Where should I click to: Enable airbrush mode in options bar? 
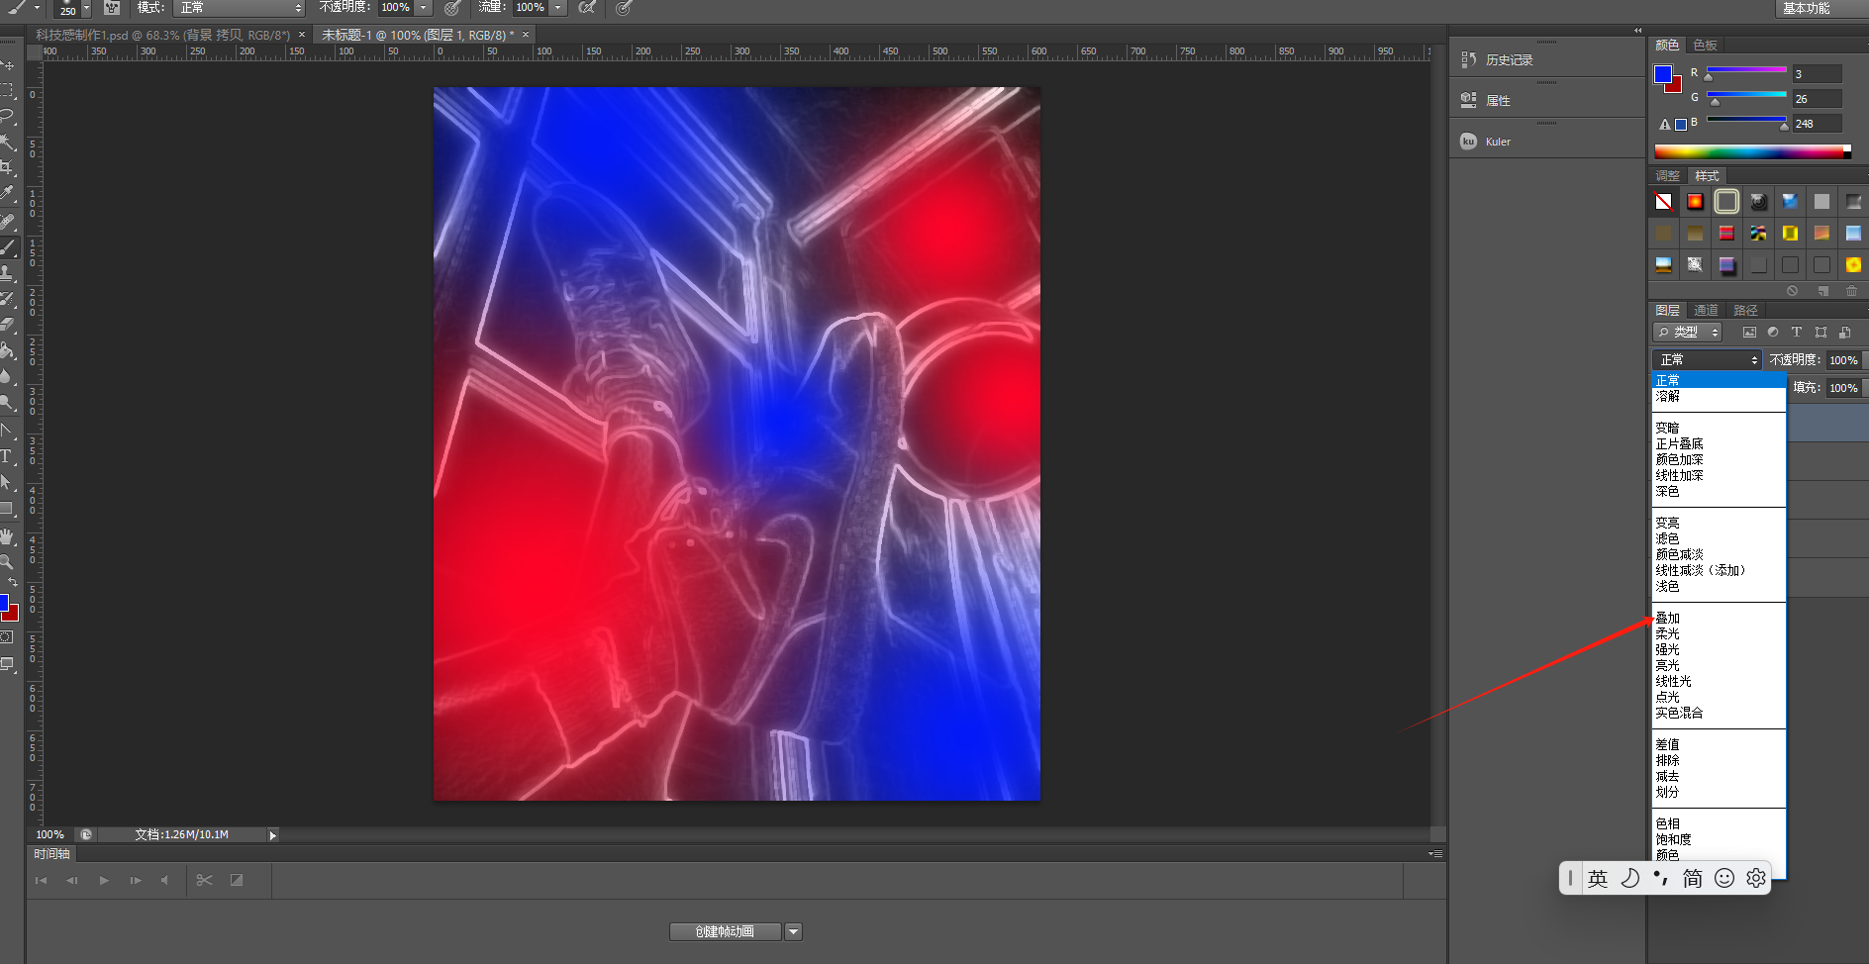coord(587,8)
